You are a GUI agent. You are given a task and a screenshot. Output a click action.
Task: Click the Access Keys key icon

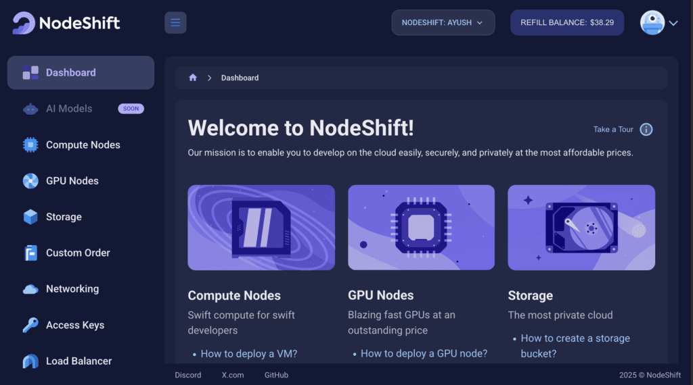click(30, 325)
